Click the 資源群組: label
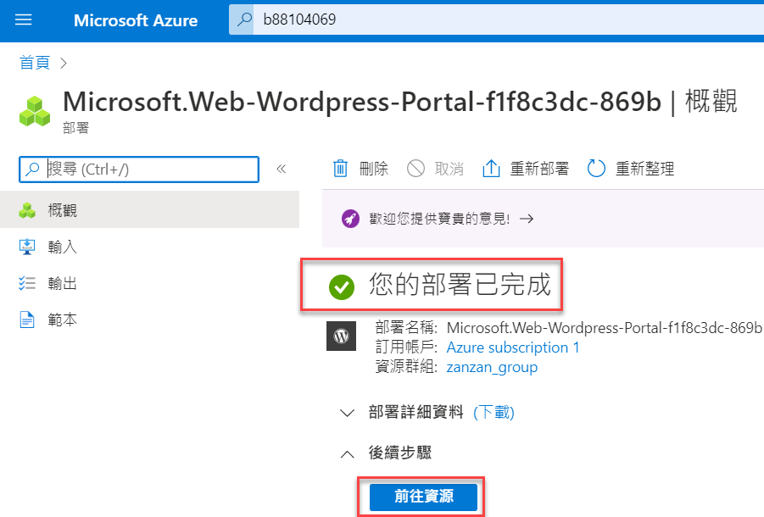 point(406,367)
